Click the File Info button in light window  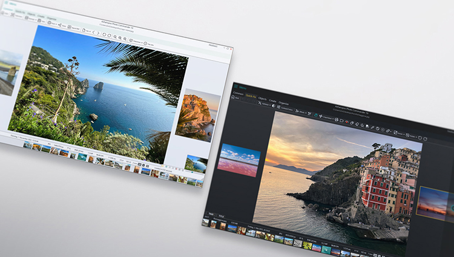click(149, 44)
